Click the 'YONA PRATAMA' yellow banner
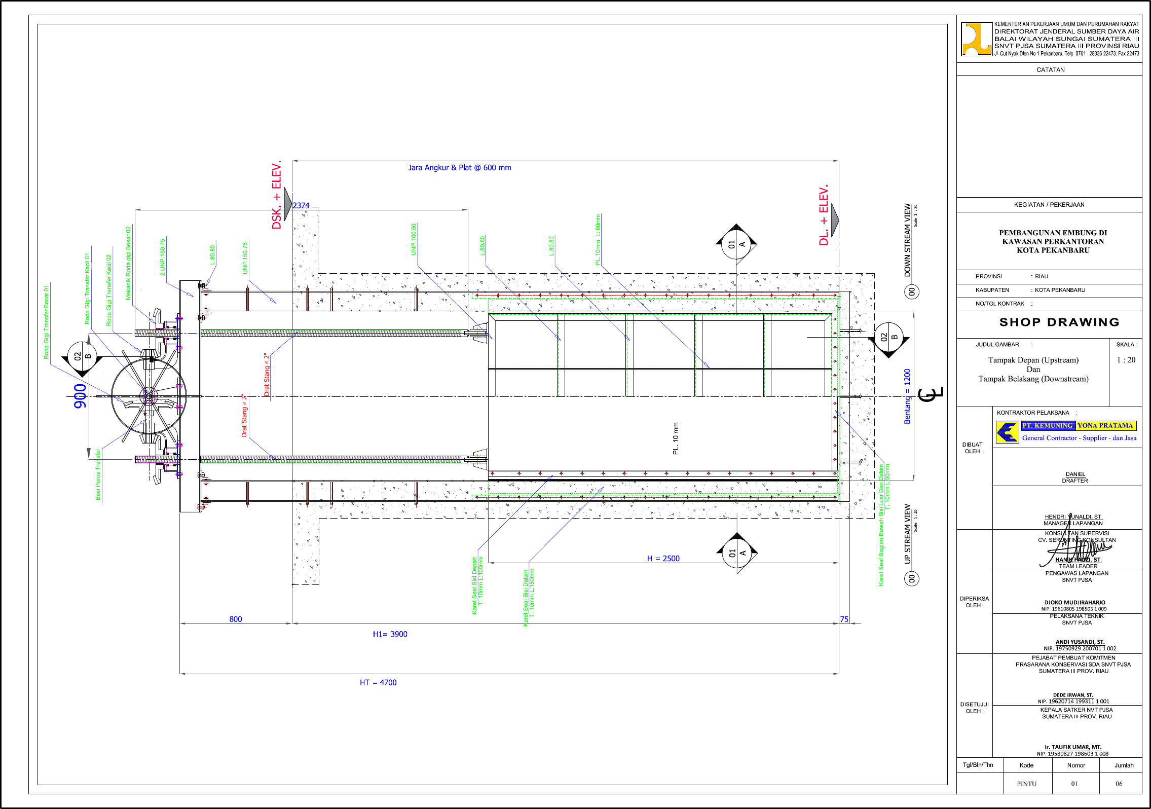This screenshot has height=809, width=1151. pos(1105,426)
